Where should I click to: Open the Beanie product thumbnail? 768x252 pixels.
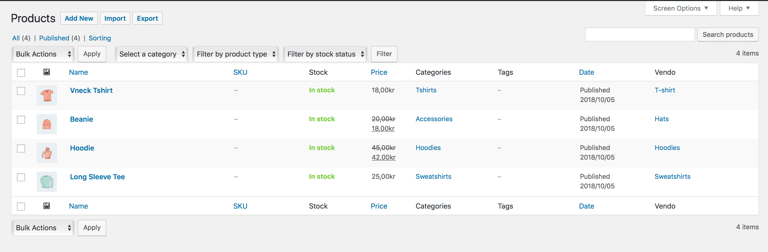coord(47,124)
